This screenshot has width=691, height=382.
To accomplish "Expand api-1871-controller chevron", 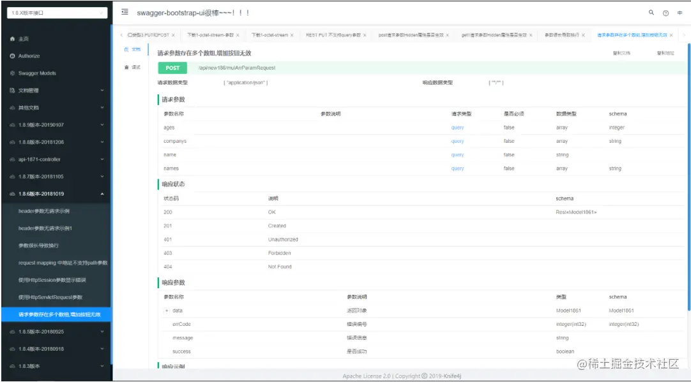I will (x=102, y=159).
